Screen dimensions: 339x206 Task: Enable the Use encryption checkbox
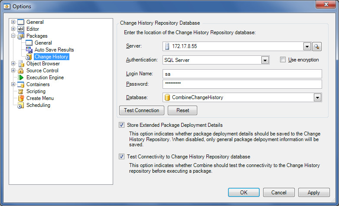click(x=283, y=60)
